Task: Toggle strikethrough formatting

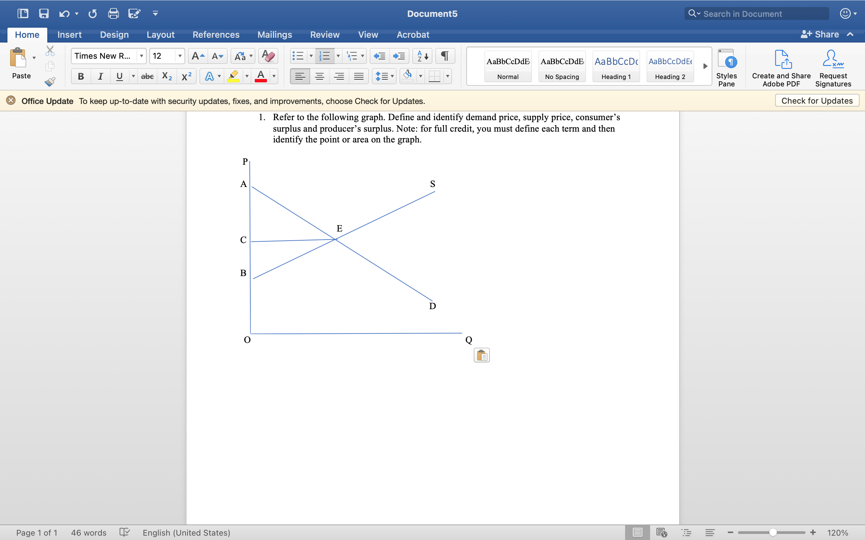Action: (147, 76)
